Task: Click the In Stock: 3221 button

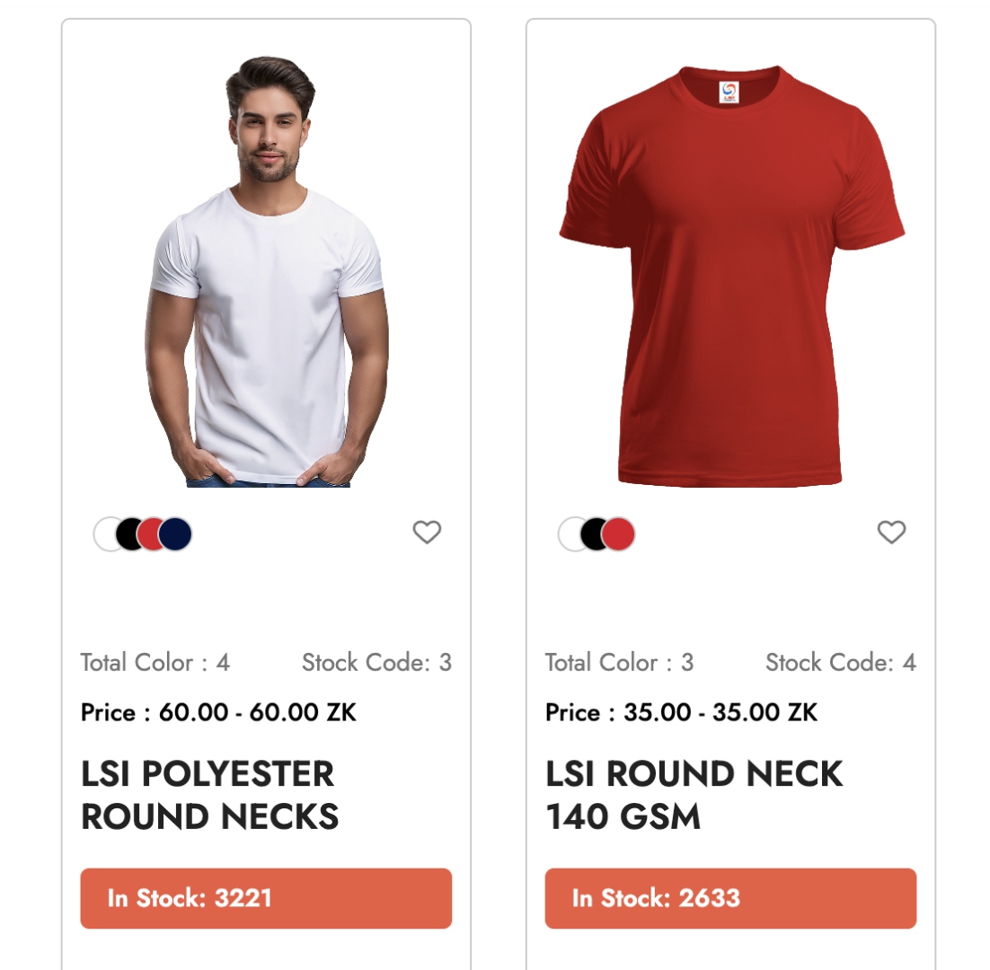Action: point(265,896)
